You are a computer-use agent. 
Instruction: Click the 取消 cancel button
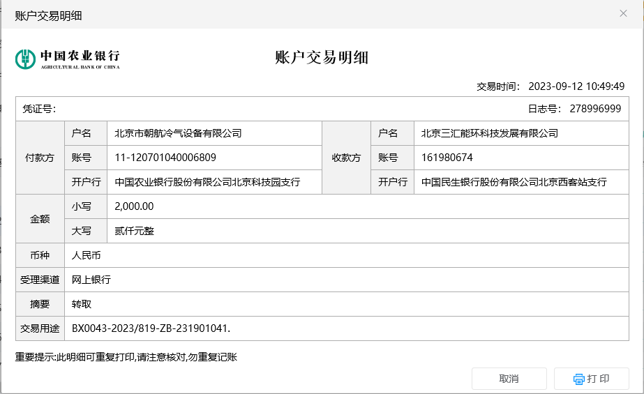click(509, 379)
